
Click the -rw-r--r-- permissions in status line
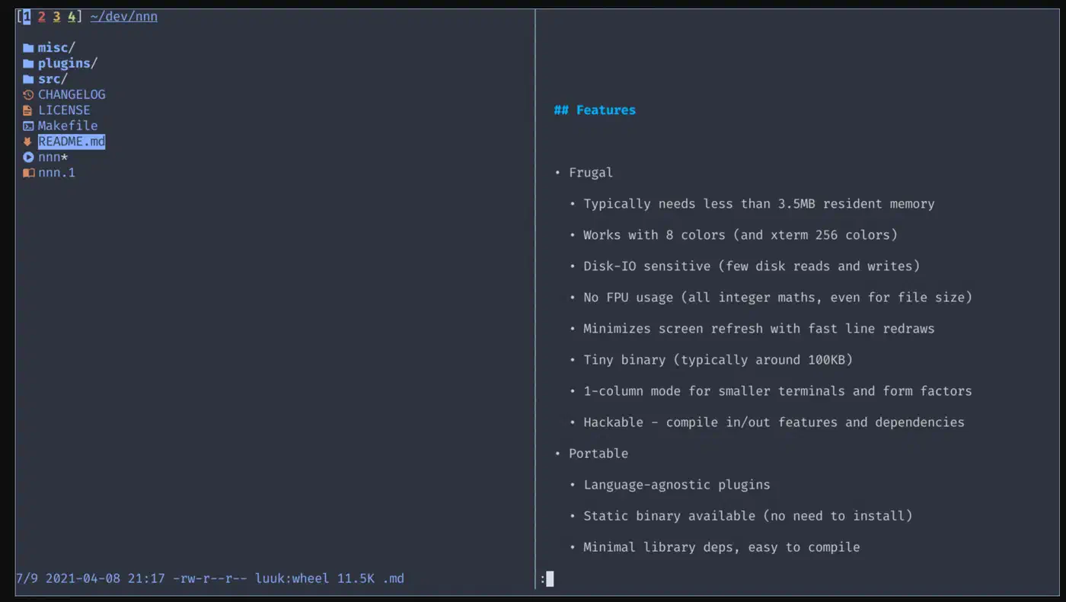tap(209, 579)
